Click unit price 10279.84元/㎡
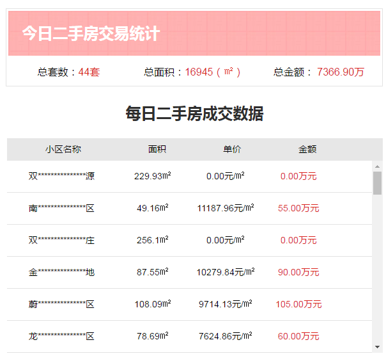386x356 pixels. pyautogui.click(x=225, y=272)
